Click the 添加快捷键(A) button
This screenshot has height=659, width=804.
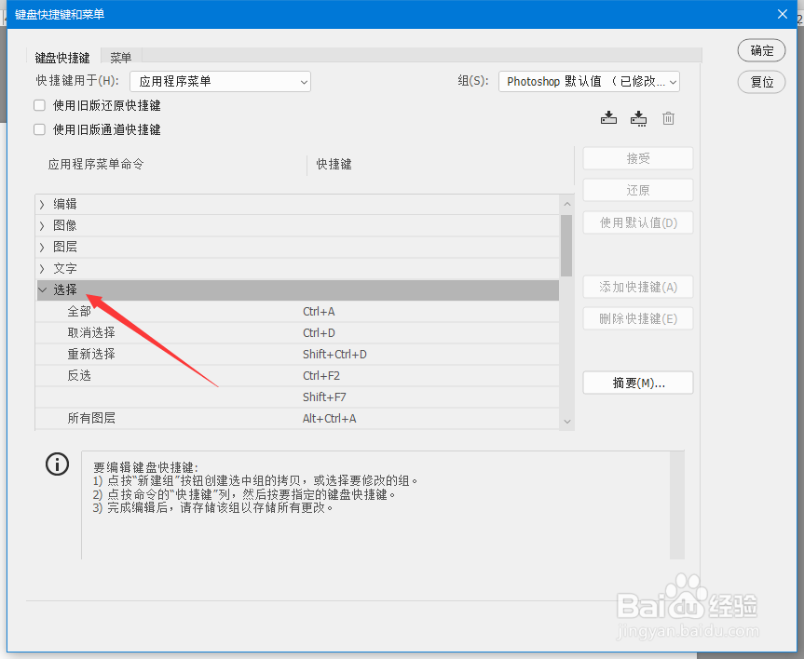tap(637, 287)
